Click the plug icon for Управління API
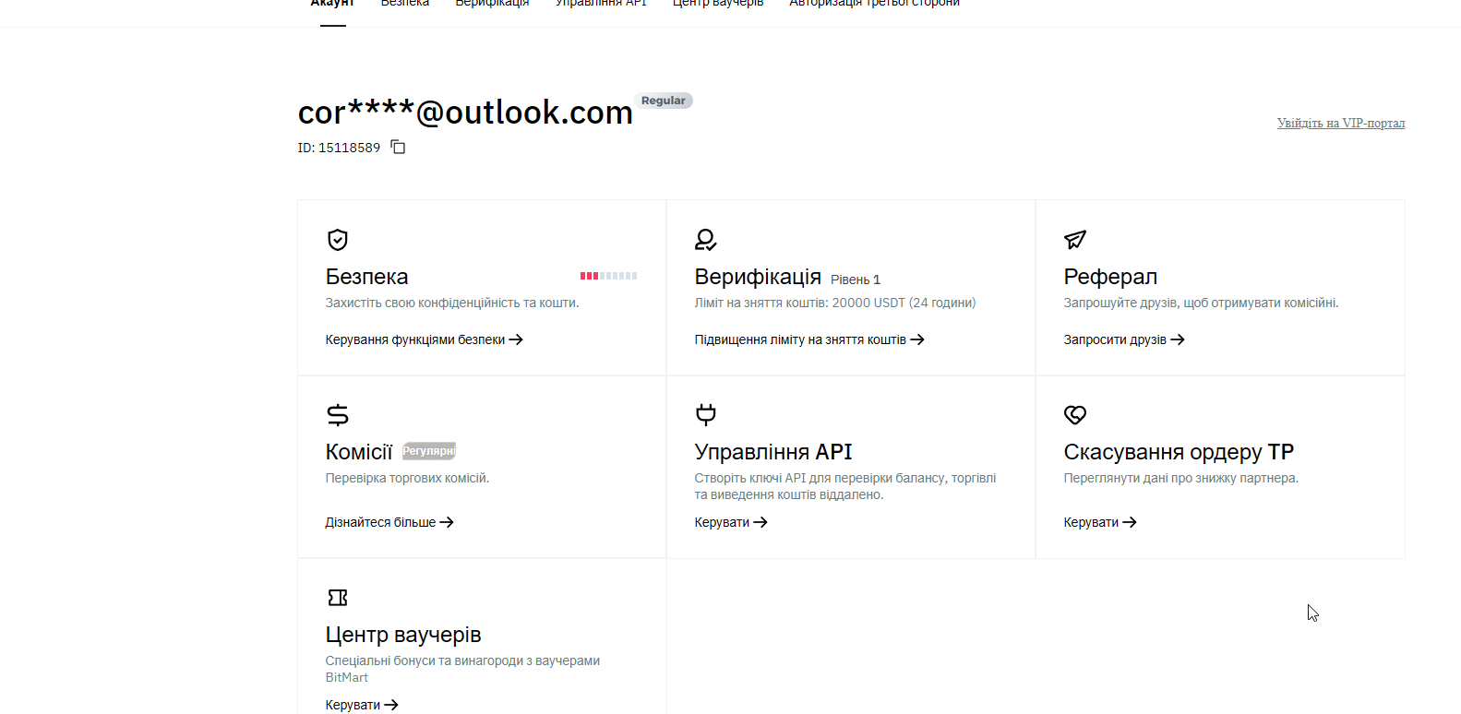The height and width of the screenshot is (714, 1461). [x=706, y=415]
